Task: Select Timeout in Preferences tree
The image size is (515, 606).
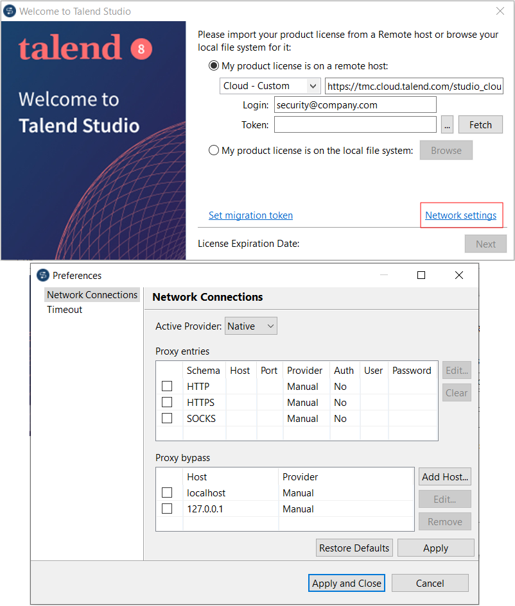Action: pyautogui.click(x=65, y=310)
